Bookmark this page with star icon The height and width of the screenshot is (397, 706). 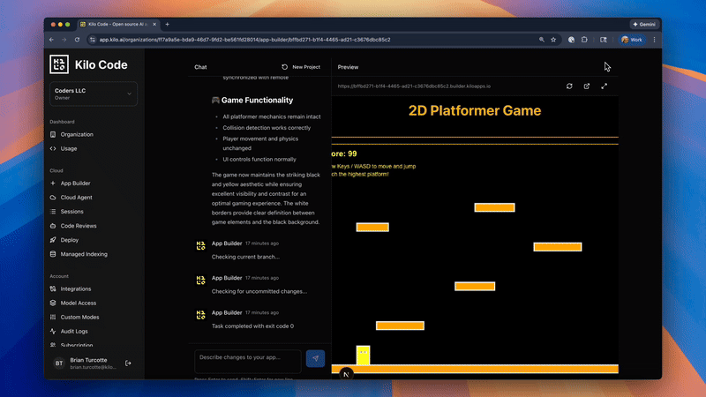pos(553,40)
